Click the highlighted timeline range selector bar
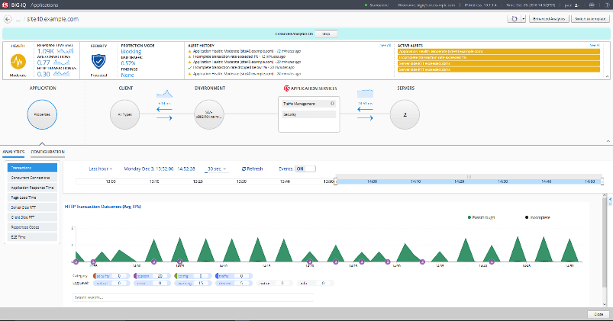This screenshot has width=613, height=321. 469,181
